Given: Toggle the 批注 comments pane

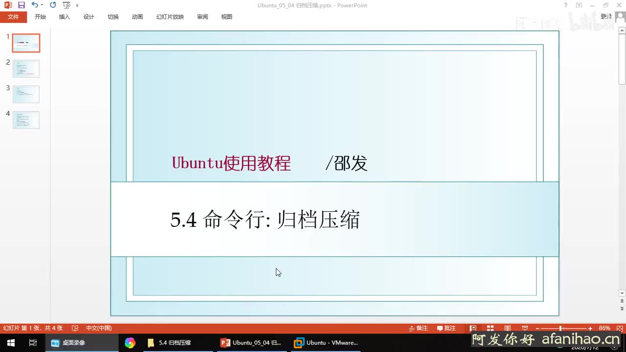Looking at the screenshot, I should [x=447, y=328].
